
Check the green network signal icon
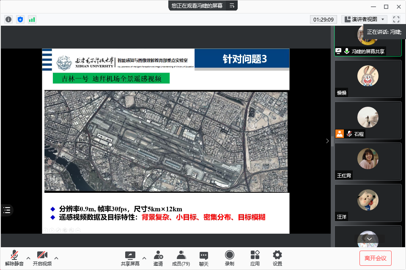[x=32, y=19]
